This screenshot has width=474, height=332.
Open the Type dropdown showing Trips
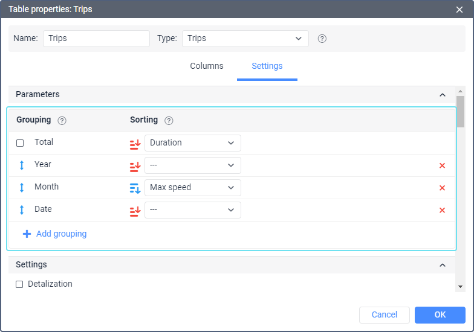pos(245,39)
